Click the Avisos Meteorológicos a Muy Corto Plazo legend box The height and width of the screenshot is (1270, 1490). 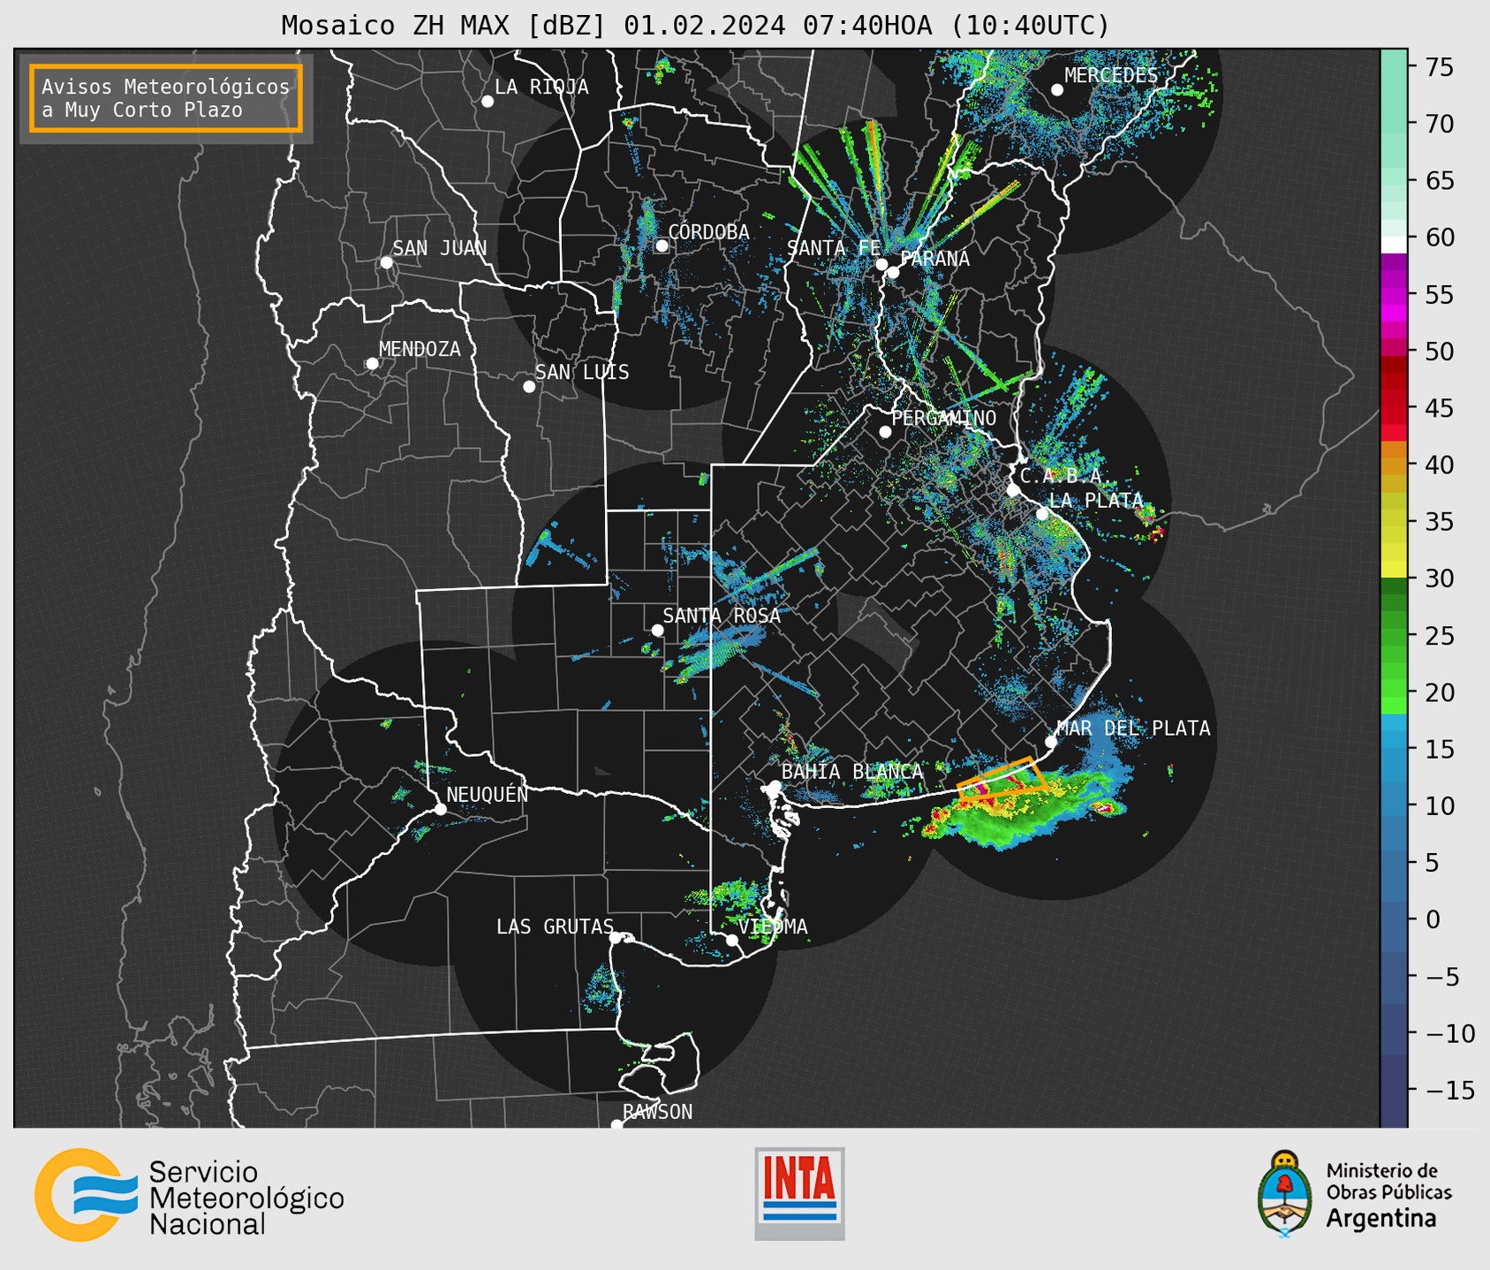166,98
